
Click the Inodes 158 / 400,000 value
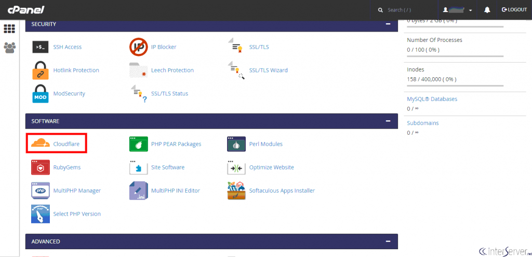point(432,79)
